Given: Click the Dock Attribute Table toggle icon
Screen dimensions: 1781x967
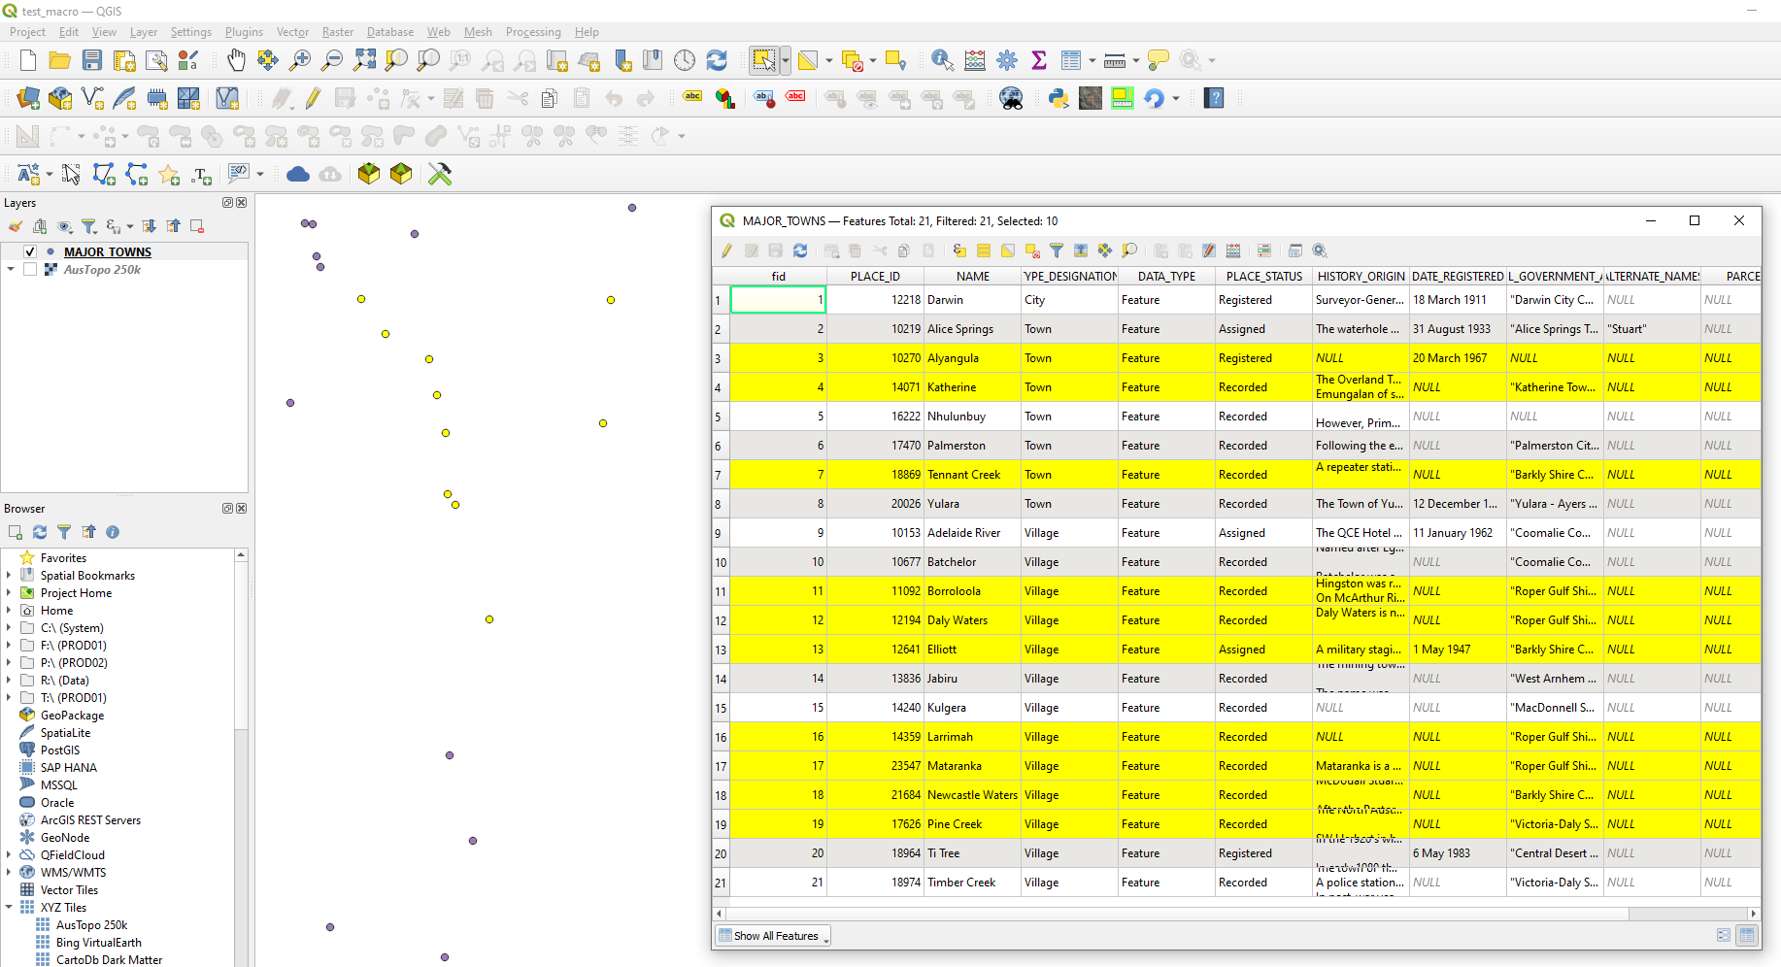Looking at the screenshot, I should click(x=1294, y=250).
